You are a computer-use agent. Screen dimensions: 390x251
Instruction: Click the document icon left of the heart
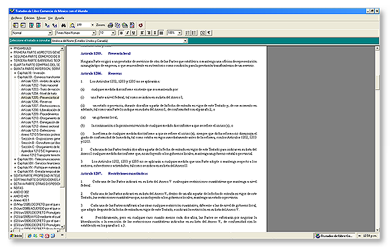[132, 26]
